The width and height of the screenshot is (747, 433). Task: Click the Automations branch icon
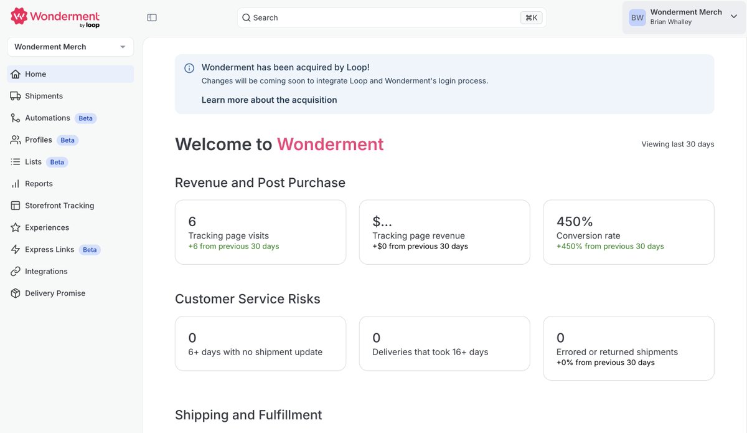coord(16,118)
